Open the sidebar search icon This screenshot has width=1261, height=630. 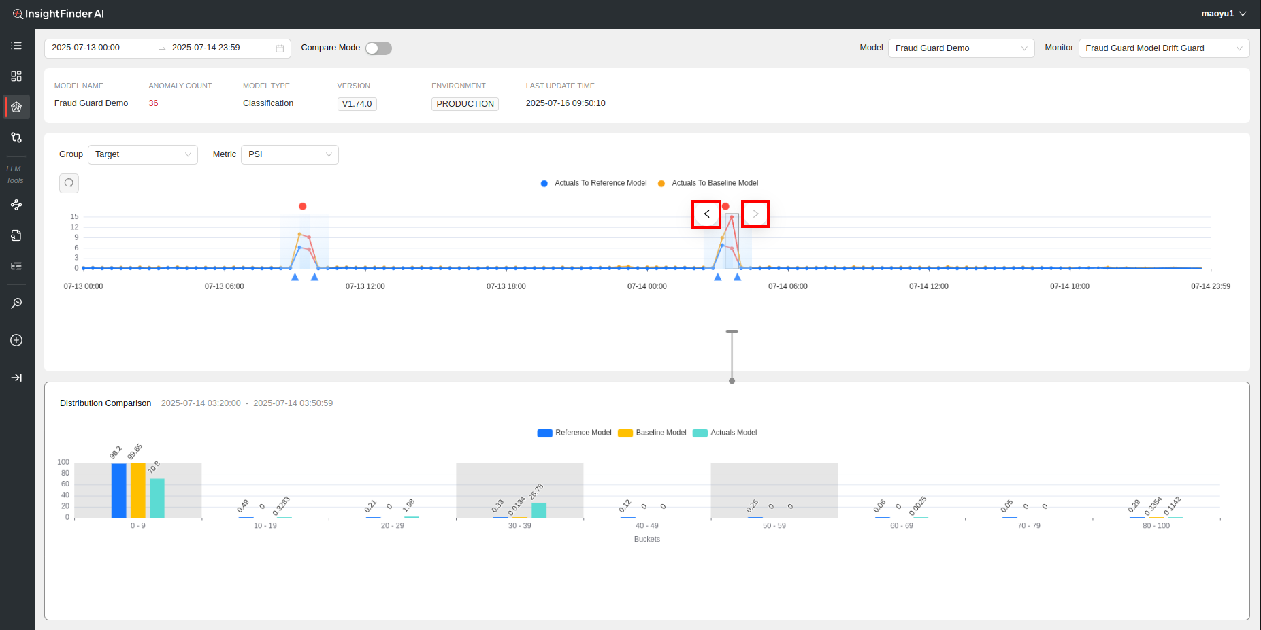click(x=16, y=303)
